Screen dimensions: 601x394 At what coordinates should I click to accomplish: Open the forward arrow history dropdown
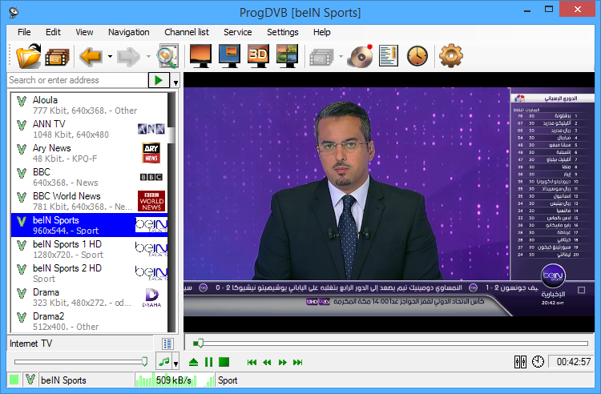148,57
